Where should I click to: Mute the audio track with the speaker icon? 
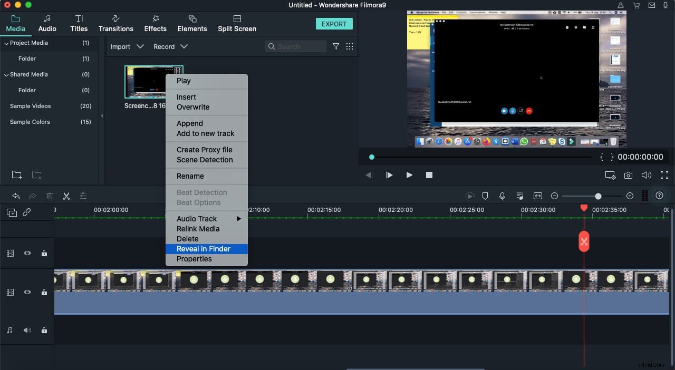tap(27, 330)
